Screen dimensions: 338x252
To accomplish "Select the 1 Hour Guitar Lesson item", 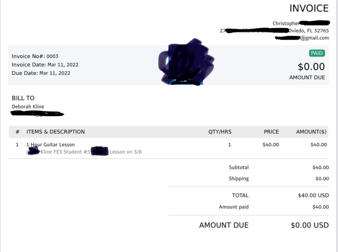I will 51,145.
